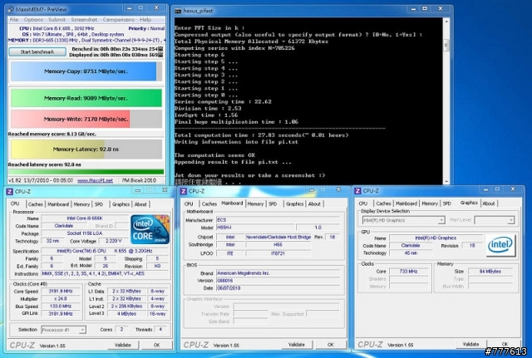Select Caches tab in middle CPU-Z window
Screen dimensions: 532x358
tap(209, 204)
